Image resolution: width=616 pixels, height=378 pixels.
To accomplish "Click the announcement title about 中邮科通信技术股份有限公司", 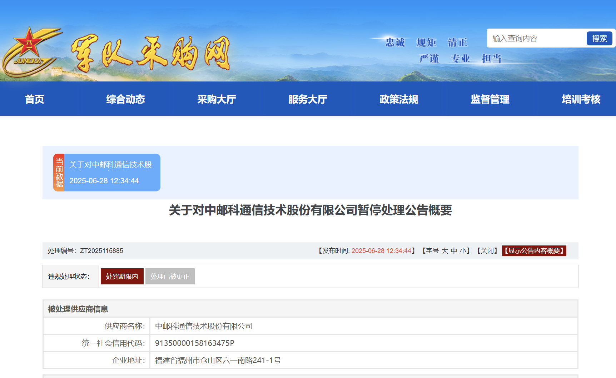I will [310, 210].
